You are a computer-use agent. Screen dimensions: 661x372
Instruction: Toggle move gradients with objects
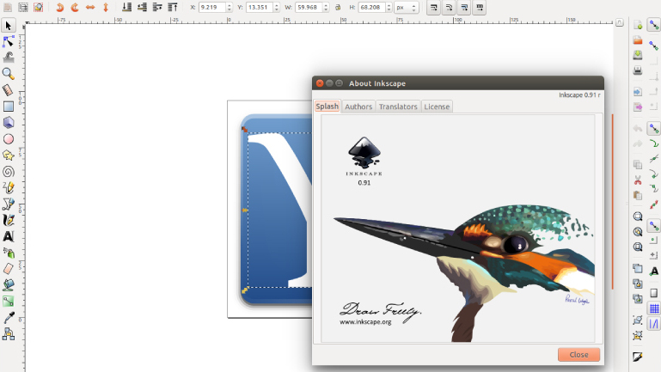pyautogui.click(x=464, y=8)
